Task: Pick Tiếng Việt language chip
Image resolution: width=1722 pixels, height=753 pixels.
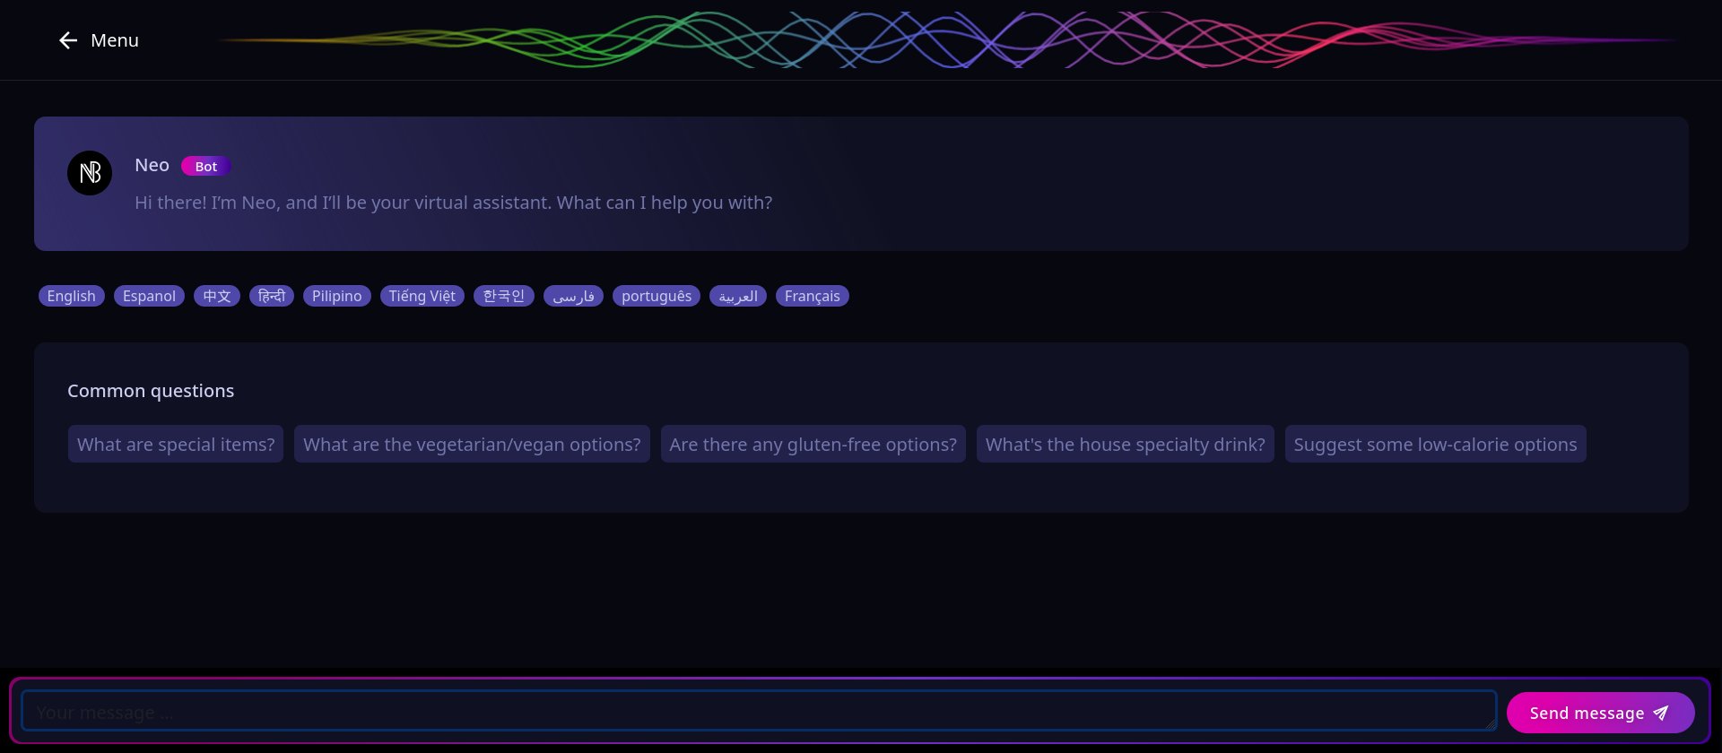Action: coord(422,296)
